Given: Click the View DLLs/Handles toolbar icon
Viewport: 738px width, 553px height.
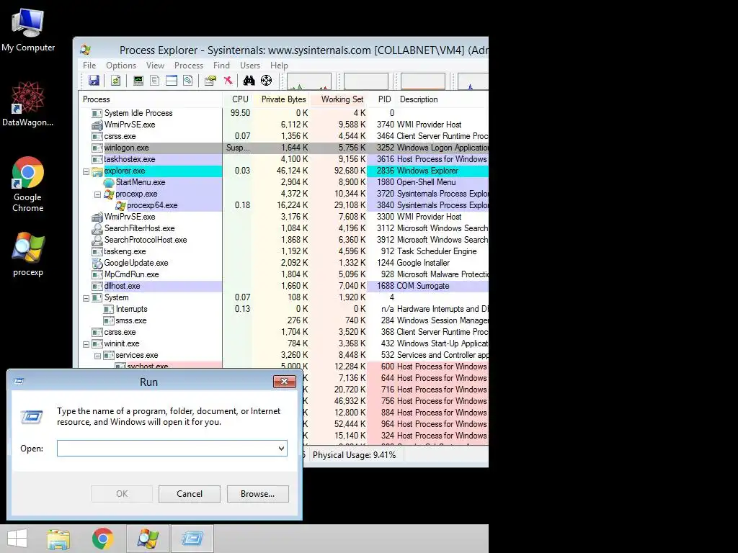Looking at the screenshot, I should (188, 81).
